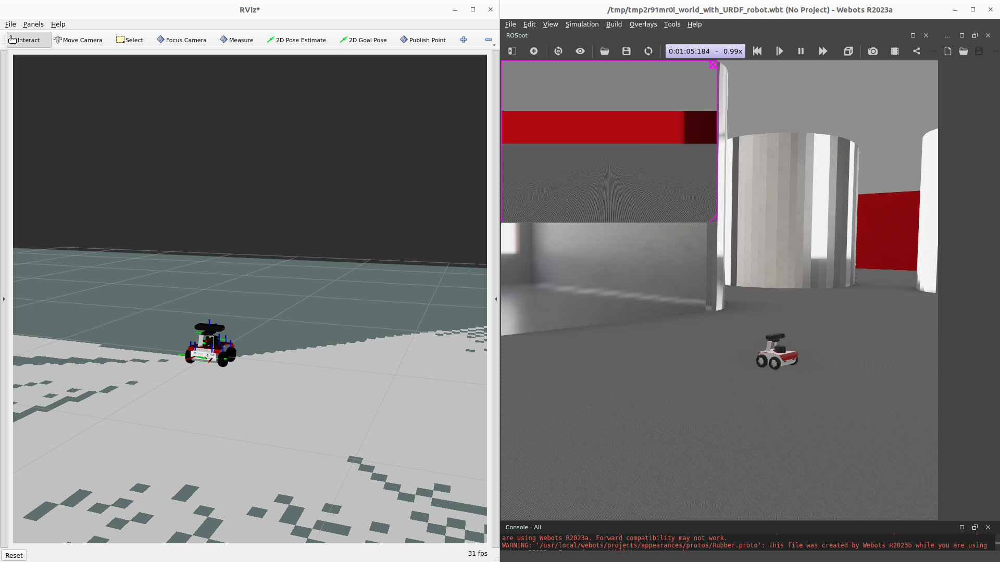The image size is (1000, 562).
Task: Open the RViz toolbar overflow dropdown arrow
Action: [493, 44]
